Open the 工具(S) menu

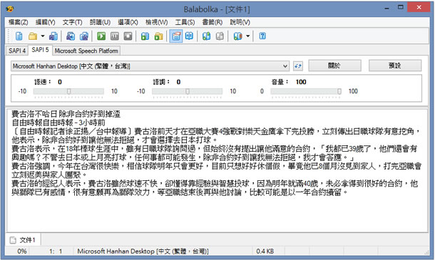point(185,22)
